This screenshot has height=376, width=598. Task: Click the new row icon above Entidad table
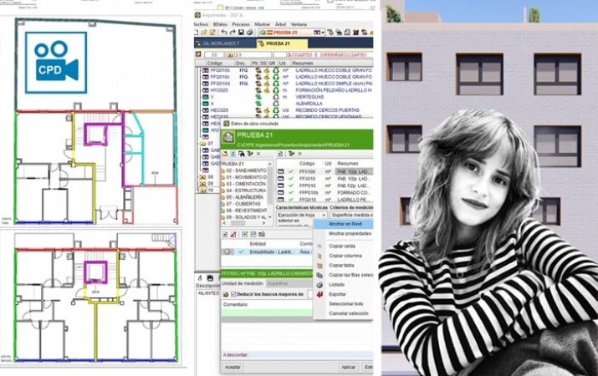pos(225,234)
